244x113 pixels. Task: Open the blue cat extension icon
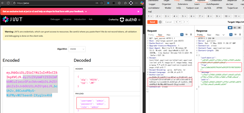(108, 3)
